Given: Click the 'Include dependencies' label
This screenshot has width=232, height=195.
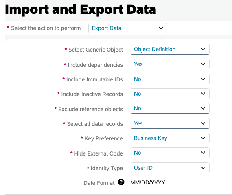Looking at the screenshot, I should (95, 65).
